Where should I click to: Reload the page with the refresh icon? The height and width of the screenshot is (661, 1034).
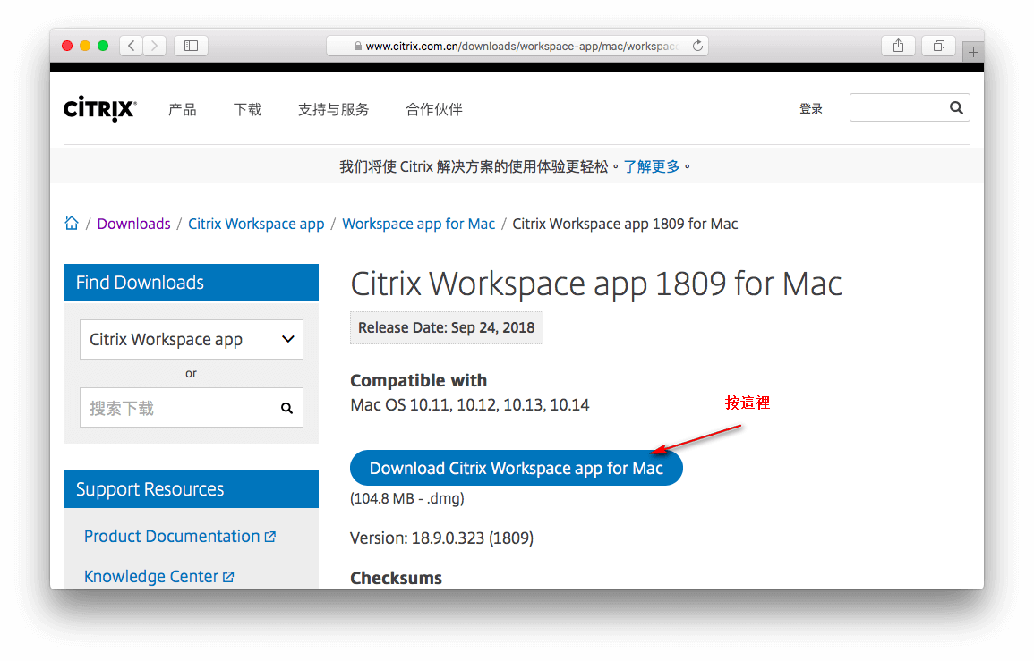click(697, 46)
